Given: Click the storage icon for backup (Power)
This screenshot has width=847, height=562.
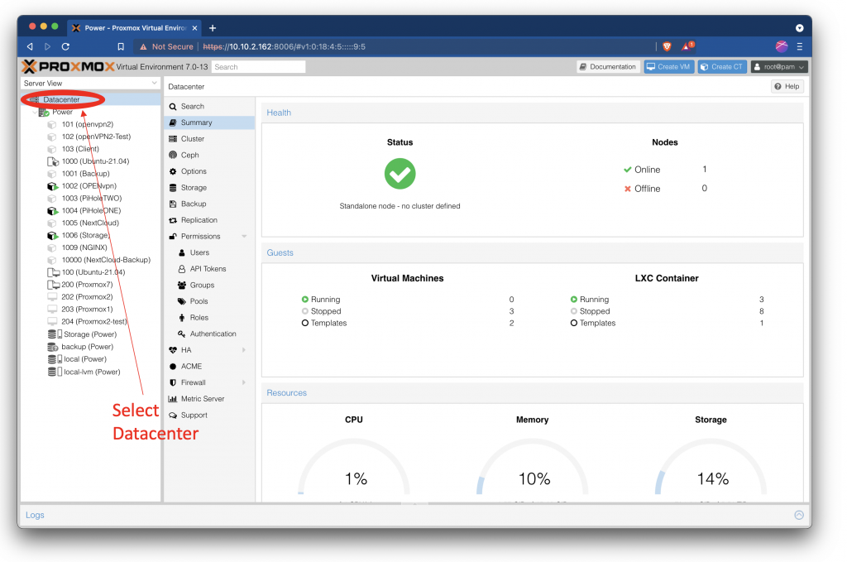Looking at the screenshot, I should [53, 347].
